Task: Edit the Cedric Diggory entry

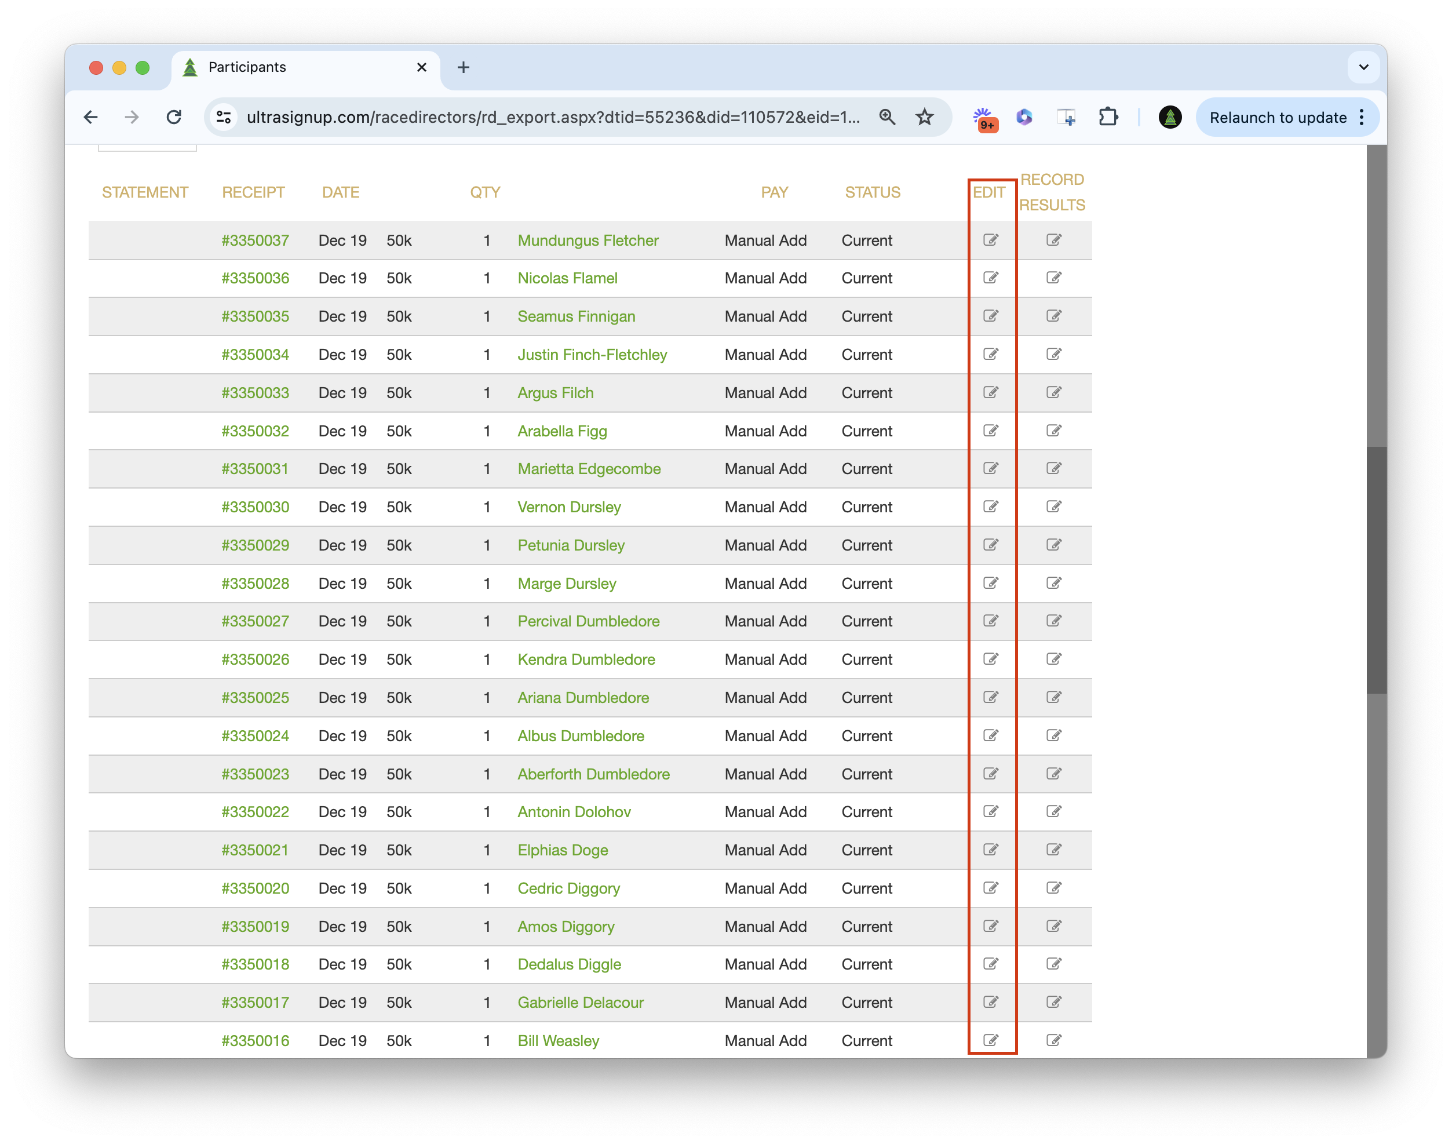Action: (991, 888)
